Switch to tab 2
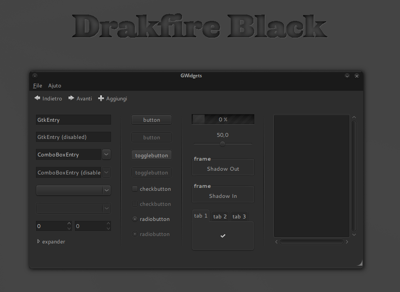Screen dimensions: 400x292 220,217
